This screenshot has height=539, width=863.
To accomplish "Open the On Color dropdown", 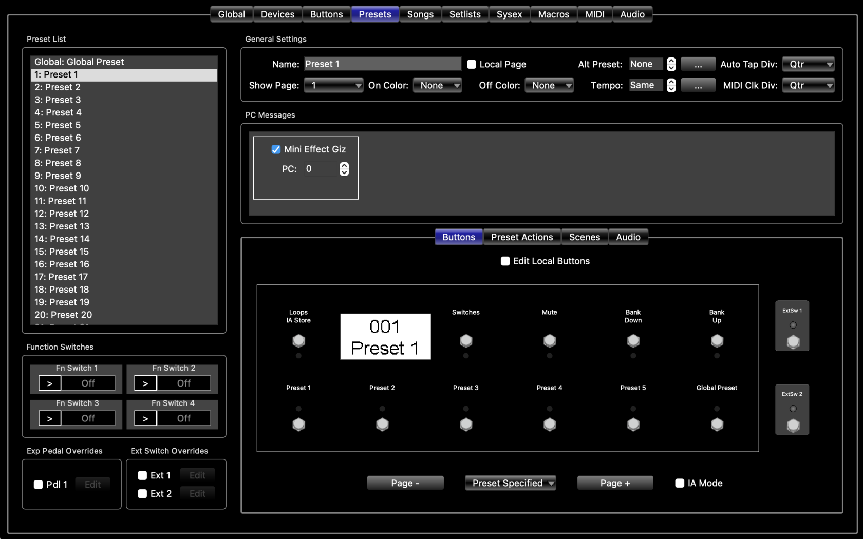I will pos(438,85).
